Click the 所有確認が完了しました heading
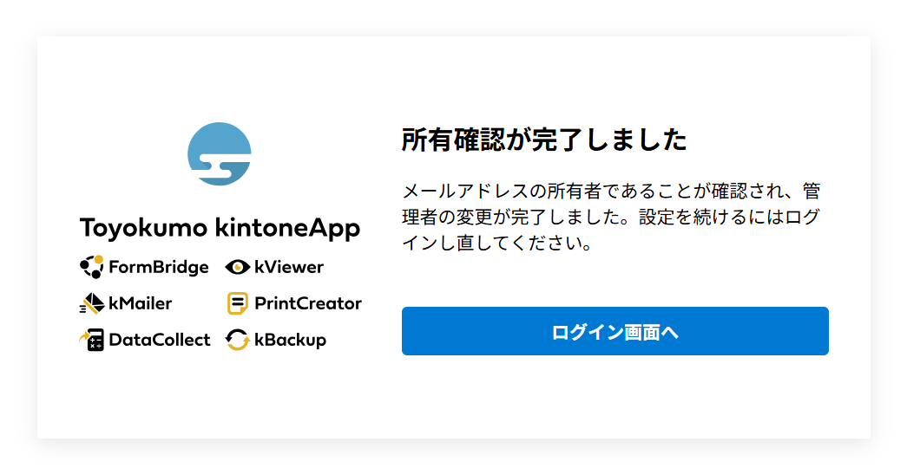Screen dimensions: 907x468 (x=544, y=140)
